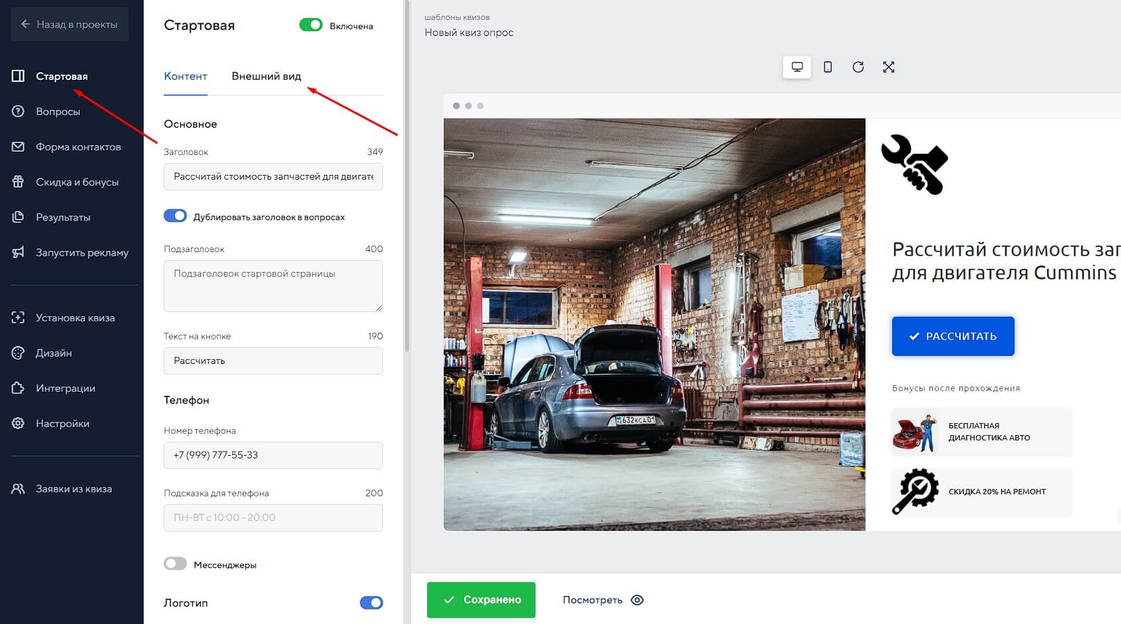Enable the Мессенджеры toggle
Screen dimensions: 1121x624
tap(176, 564)
